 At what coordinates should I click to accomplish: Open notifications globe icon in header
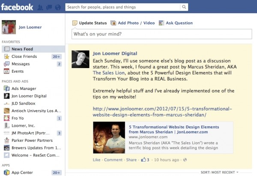coord(58,7)
